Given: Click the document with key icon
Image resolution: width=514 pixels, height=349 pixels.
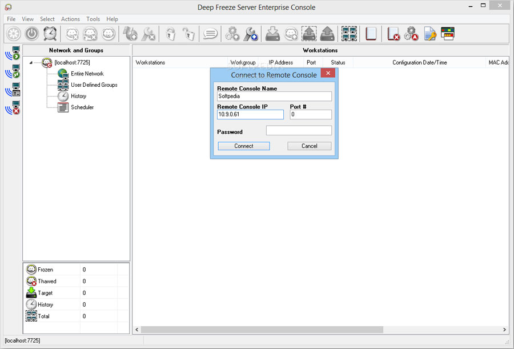Looking at the screenshot, I should (x=429, y=34).
